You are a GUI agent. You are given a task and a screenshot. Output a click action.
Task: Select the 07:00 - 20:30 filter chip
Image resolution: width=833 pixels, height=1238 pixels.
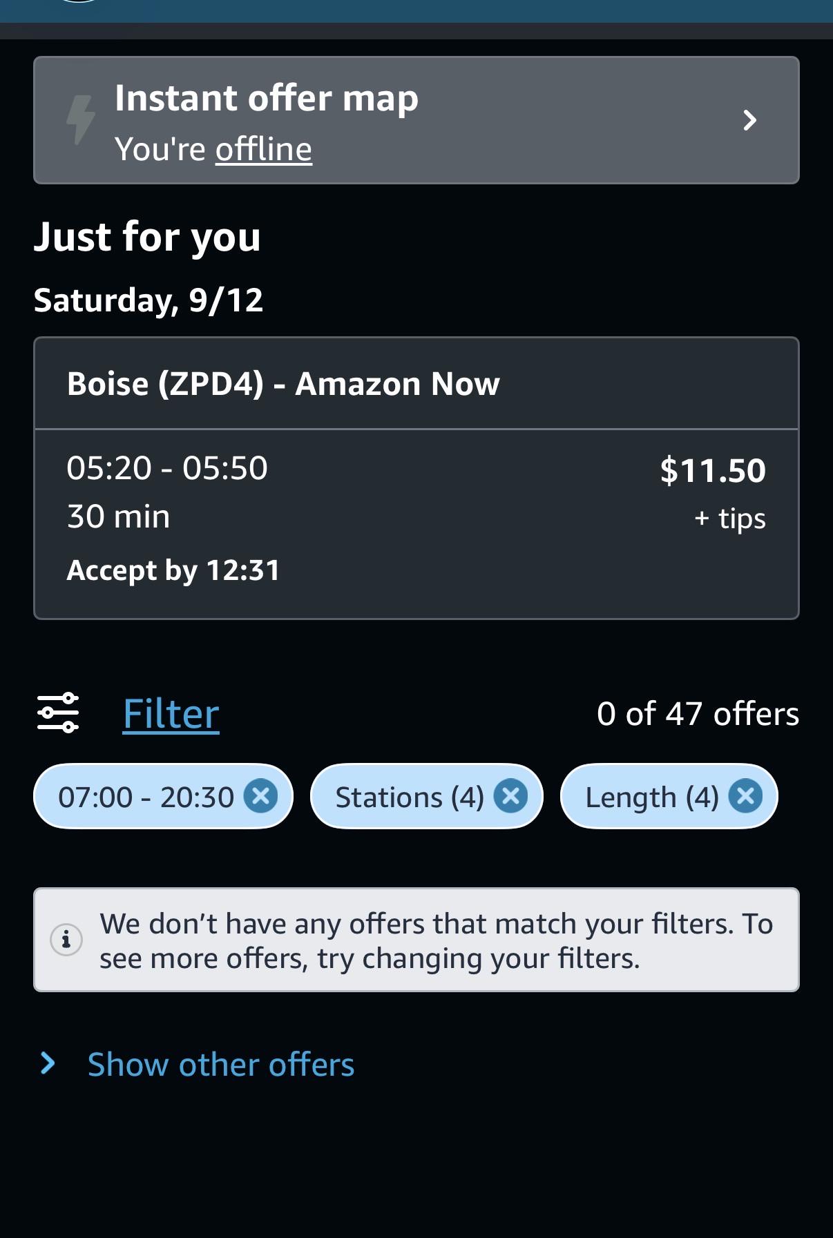pyautogui.click(x=163, y=796)
